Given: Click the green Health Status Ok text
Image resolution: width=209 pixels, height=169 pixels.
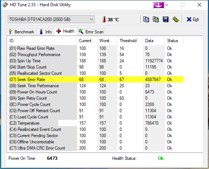Looking at the screenshot, I should pyautogui.click(x=161, y=158).
